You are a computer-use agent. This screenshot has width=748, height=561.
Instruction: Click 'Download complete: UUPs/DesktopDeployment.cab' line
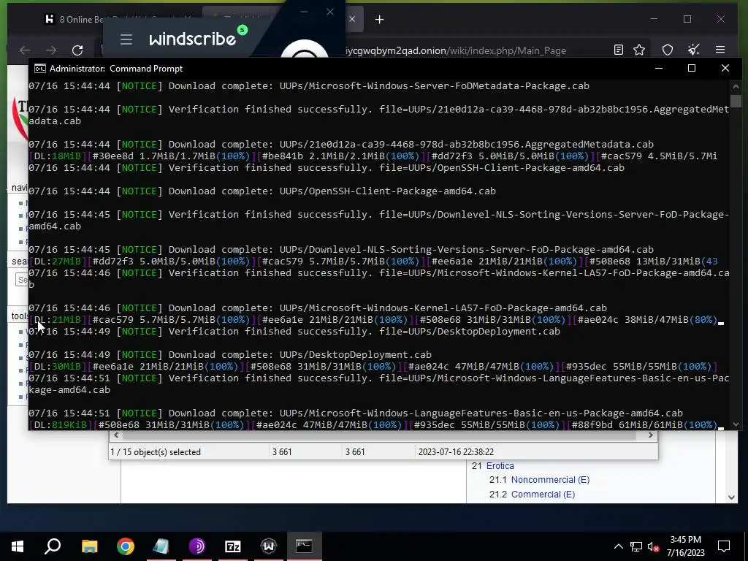[x=230, y=355]
